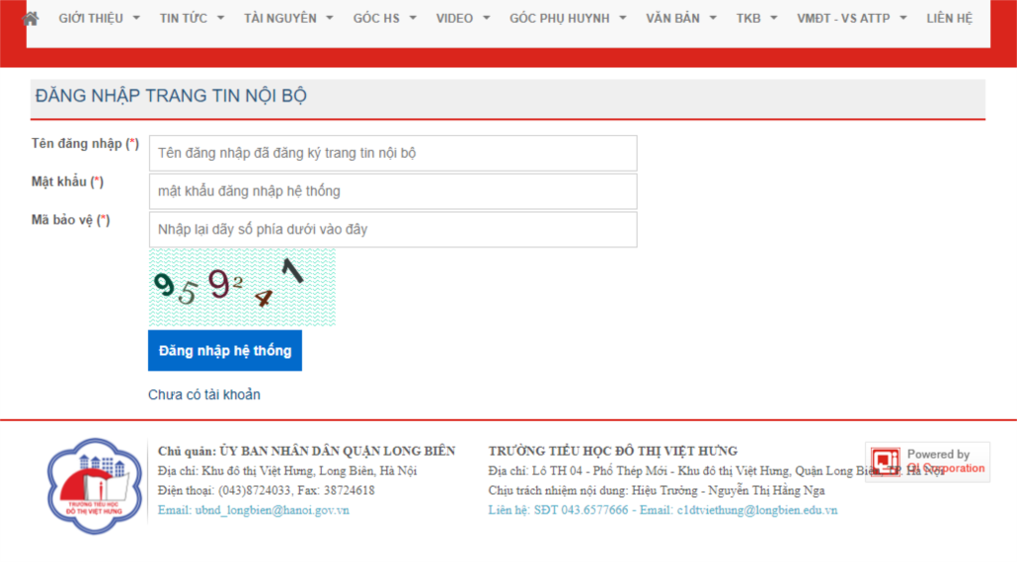Expand the TÀI NGUYÊN menu
The width and height of the screenshot is (1017, 562).
[288, 18]
